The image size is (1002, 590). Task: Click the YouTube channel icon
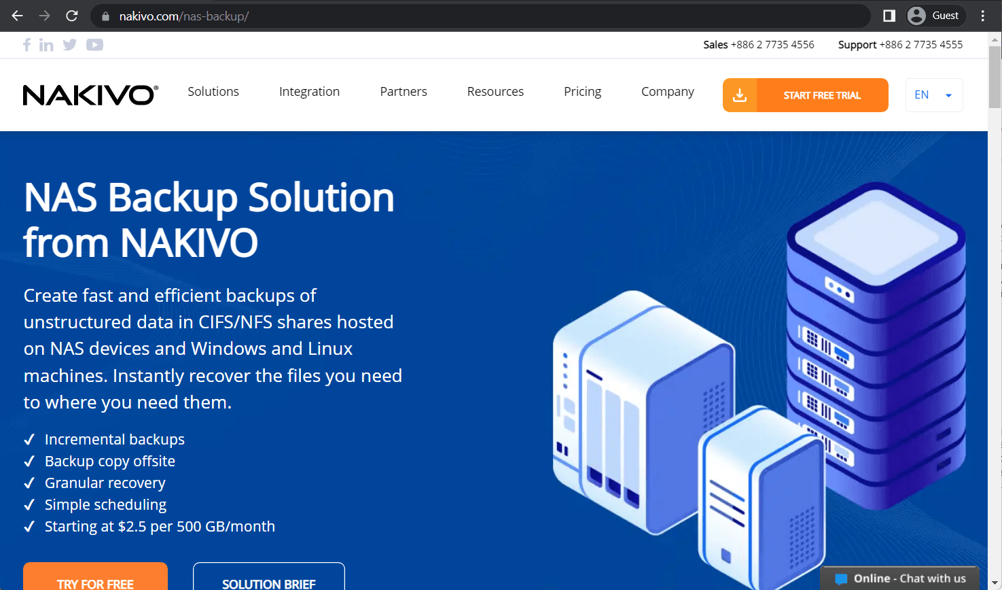[94, 45]
